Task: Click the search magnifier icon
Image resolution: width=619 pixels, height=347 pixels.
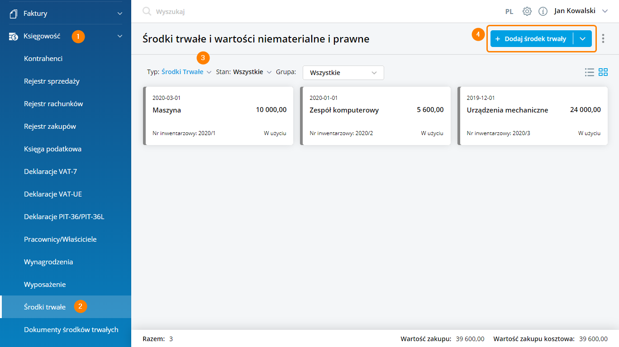Action: (x=147, y=11)
